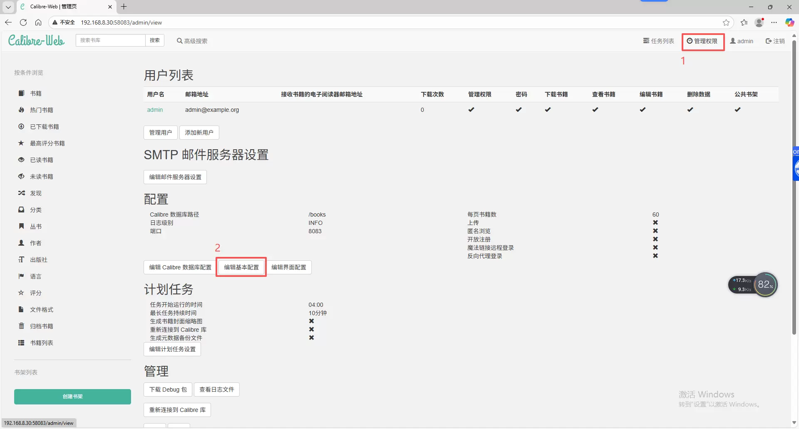Open the Hot Books (热门书籍) flame icon
Image resolution: width=799 pixels, height=429 pixels.
(21, 110)
